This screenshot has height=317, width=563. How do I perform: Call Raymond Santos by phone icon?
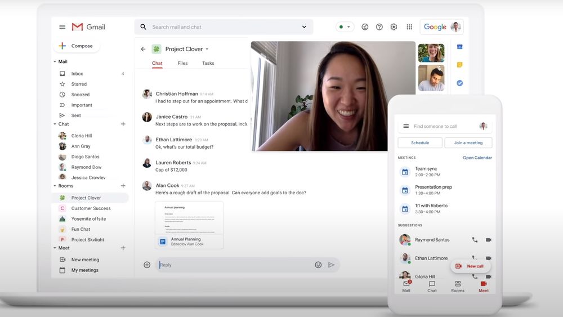click(475, 240)
